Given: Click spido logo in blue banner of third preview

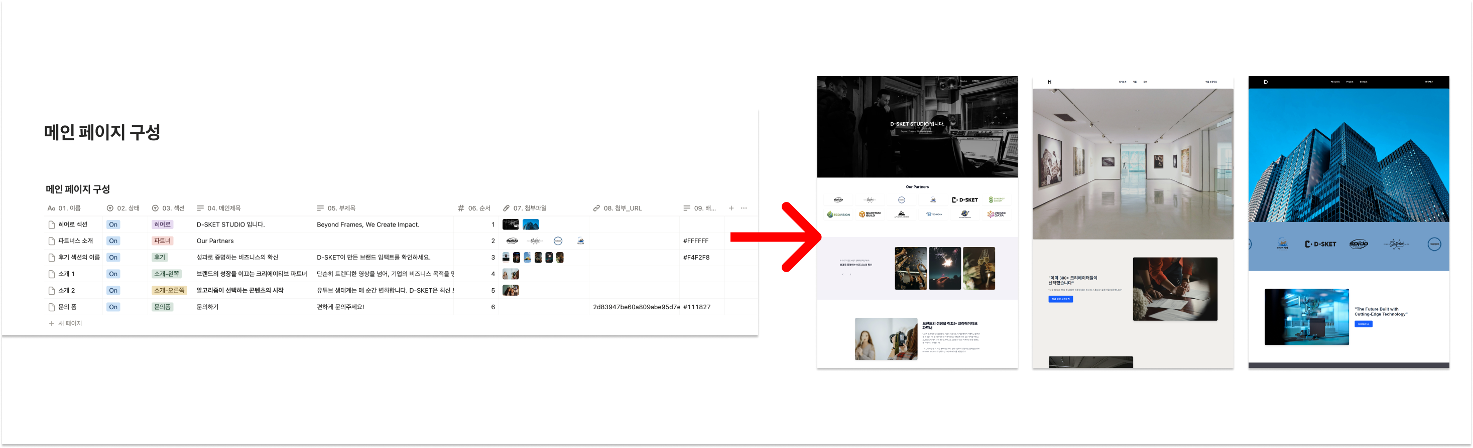Looking at the screenshot, I should (1359, 244).
